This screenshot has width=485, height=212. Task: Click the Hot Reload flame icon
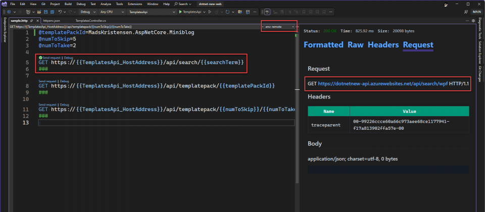pyautogui.click(x=217, y=12)
